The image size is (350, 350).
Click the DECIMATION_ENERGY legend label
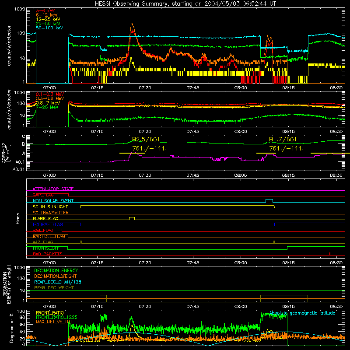[56, 270]
